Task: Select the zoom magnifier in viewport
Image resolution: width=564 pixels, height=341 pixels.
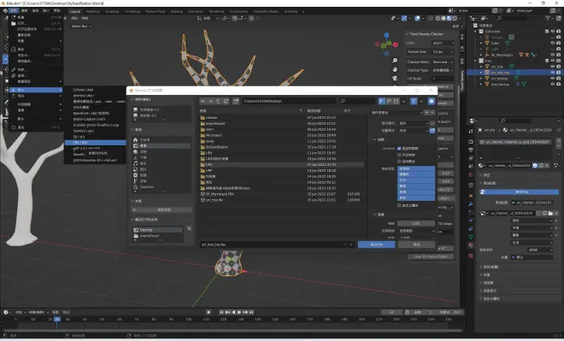Action: click(x=395, y=61)
